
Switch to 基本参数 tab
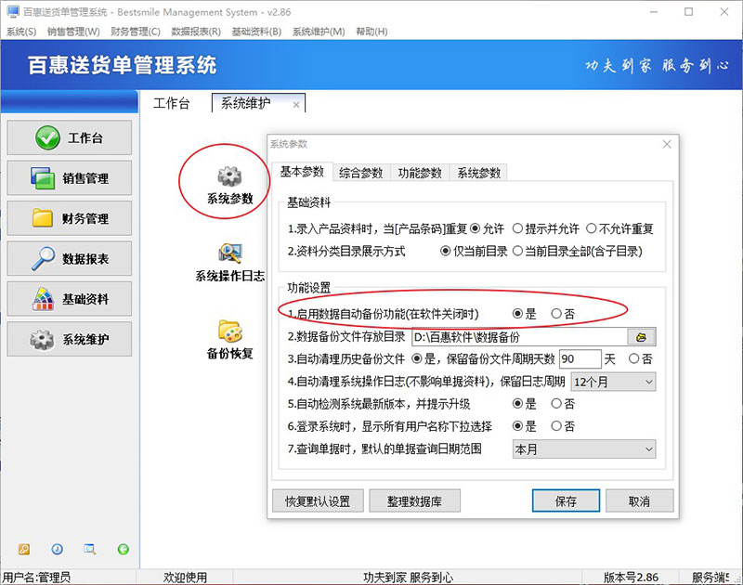coord(302,171)
